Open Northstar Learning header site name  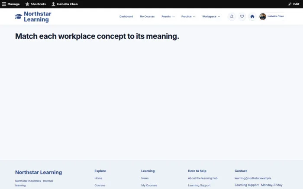pyautogui.click(x=38, y=16)
